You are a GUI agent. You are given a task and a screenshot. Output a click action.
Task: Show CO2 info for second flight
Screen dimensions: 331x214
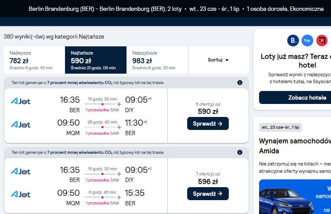click(240, 152)
